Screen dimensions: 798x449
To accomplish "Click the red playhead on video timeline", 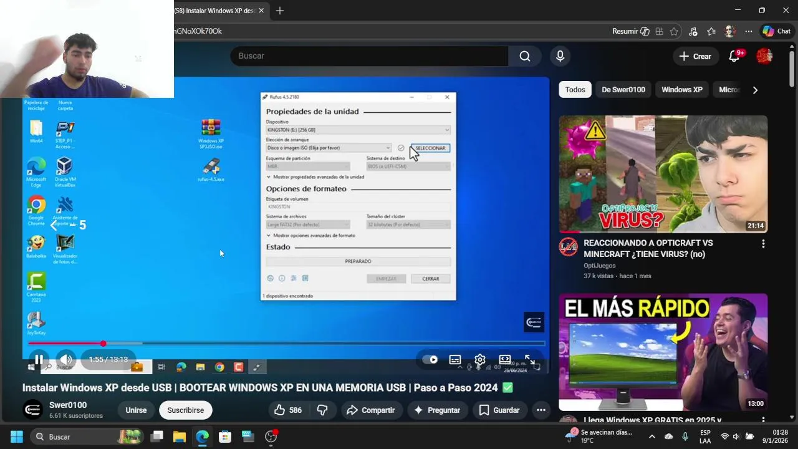I will coord(103,344).
